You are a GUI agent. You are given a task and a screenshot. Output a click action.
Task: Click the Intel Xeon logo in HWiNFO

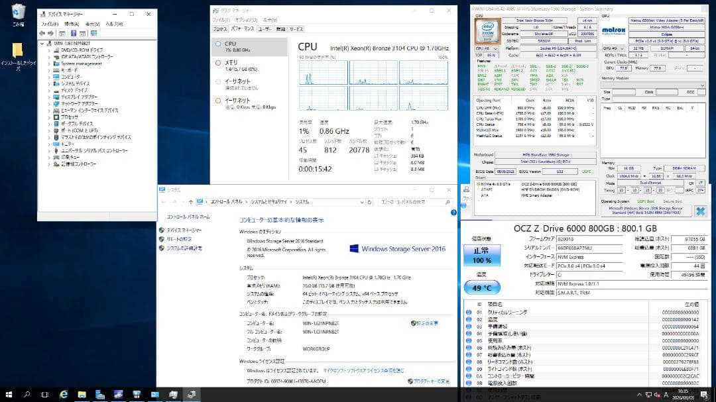tap(488, 32)
